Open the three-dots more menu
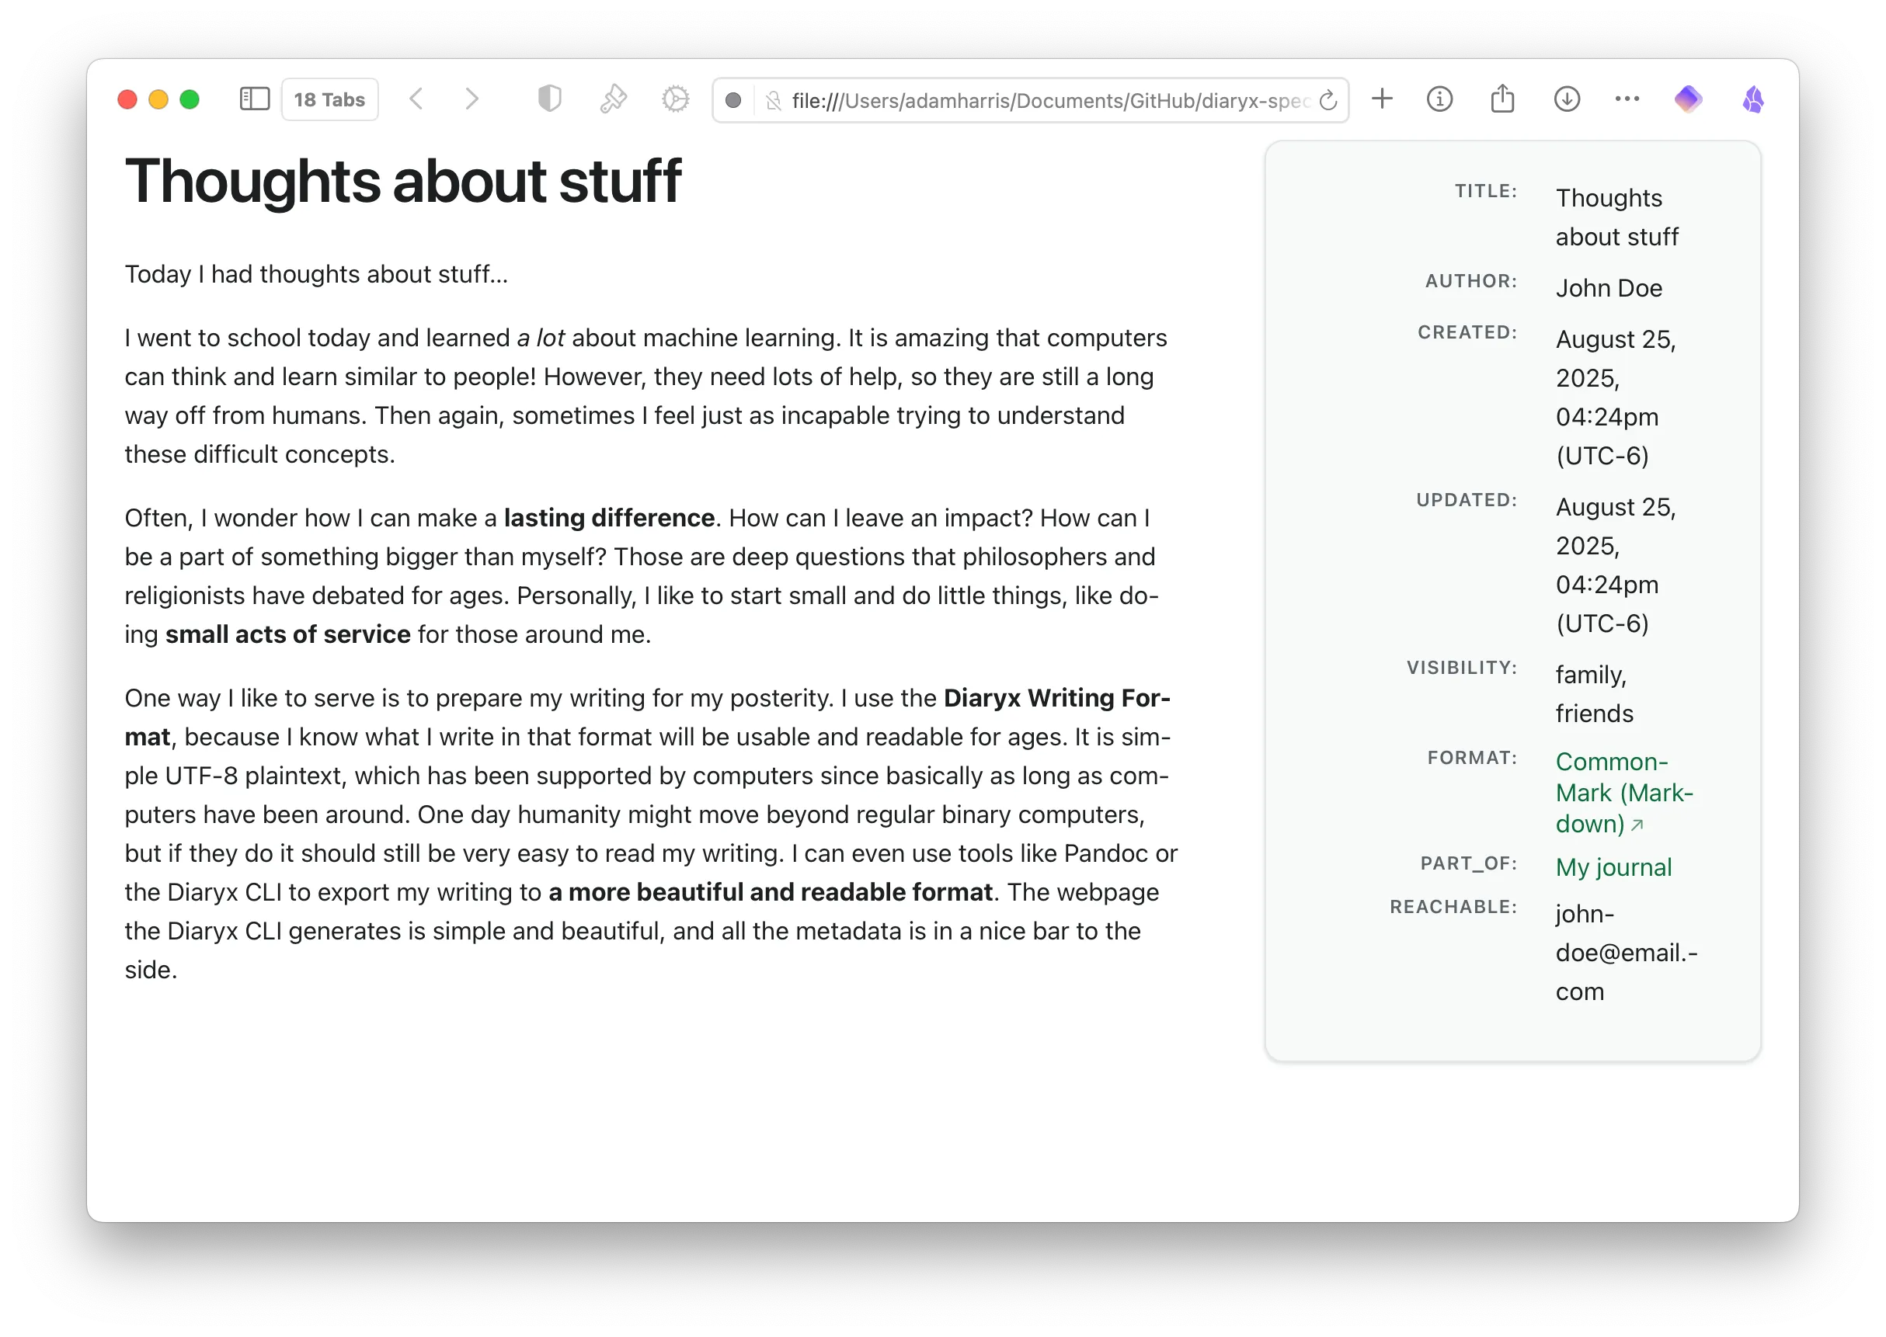 click(1627, 99)
